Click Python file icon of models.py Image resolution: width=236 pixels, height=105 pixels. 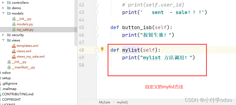click(14, 24)
